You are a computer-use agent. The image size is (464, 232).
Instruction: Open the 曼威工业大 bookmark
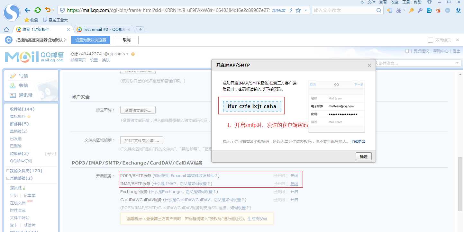[x=55, y=20]
